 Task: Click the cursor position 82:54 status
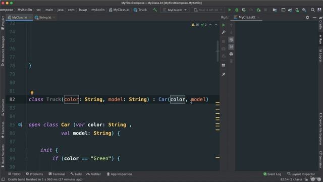[x=291, y=179]
